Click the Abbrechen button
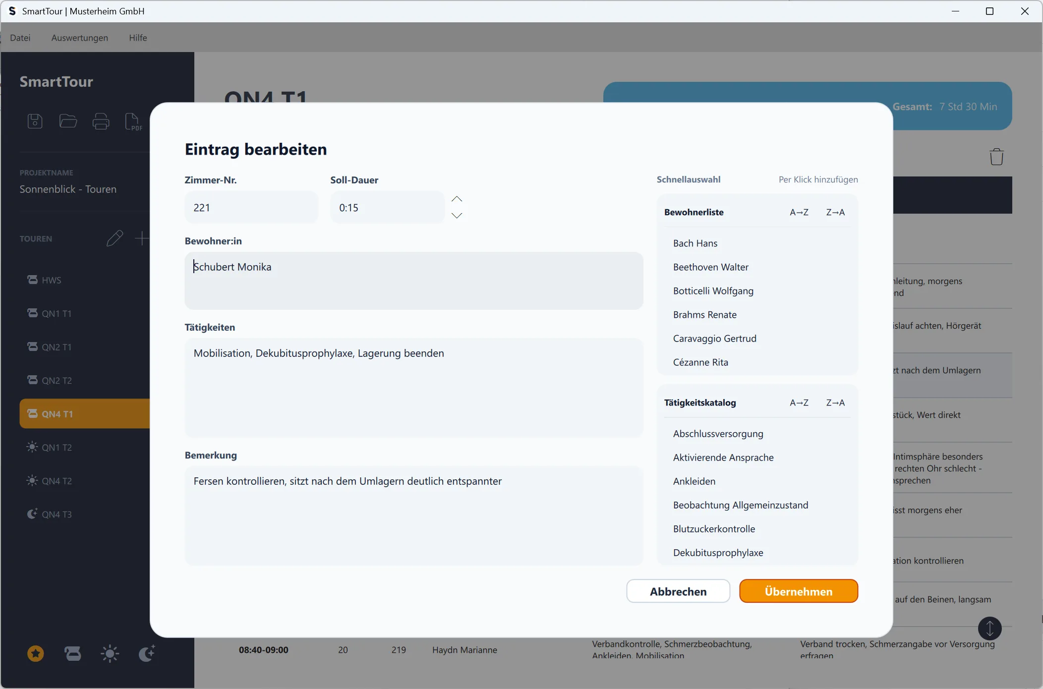1043x689 pixels. click(678, 591)
